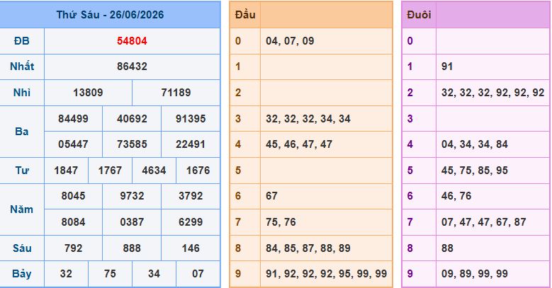
Task: Select Năm prize number 8084
Action: (x=73, y=222)
